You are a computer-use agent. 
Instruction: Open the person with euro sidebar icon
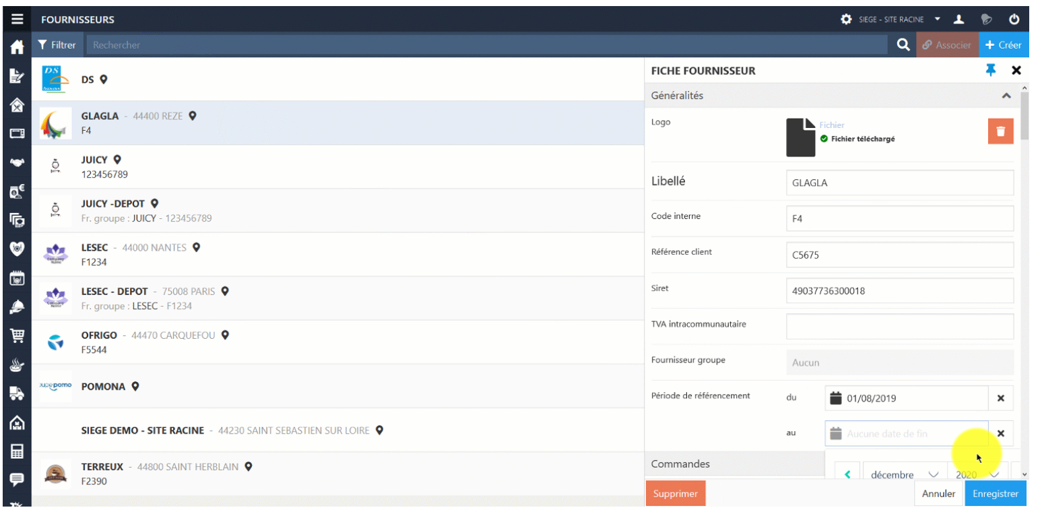click(17, 191)
